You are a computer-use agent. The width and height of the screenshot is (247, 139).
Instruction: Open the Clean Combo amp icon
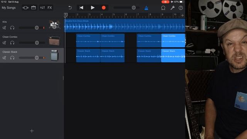point(54,41)
